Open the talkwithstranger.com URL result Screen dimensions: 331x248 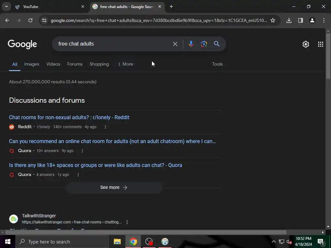pos(71,222)
